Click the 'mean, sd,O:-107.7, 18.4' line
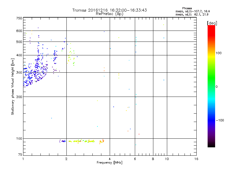231x173 pixels. pyautogui.click(x=193, y=11)
